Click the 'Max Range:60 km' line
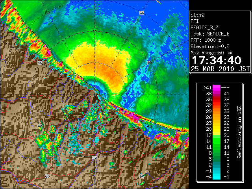This screenshot has height=189, width=252. (211, 53)
